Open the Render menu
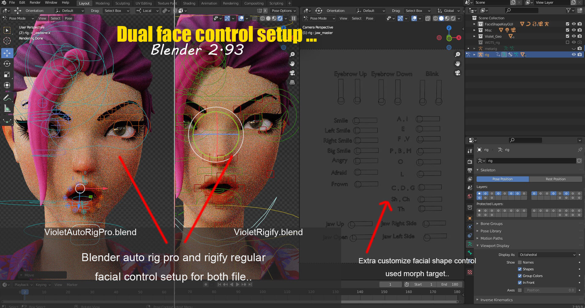This screenshot has height=308, width=585. pyautogui.click(x=35, y=2)
